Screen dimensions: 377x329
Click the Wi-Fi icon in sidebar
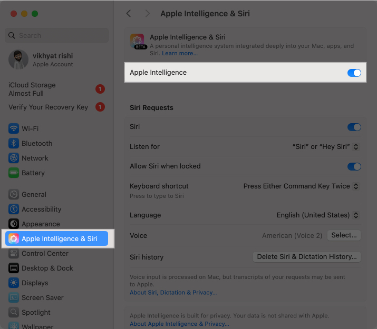[x=14, y=128]
